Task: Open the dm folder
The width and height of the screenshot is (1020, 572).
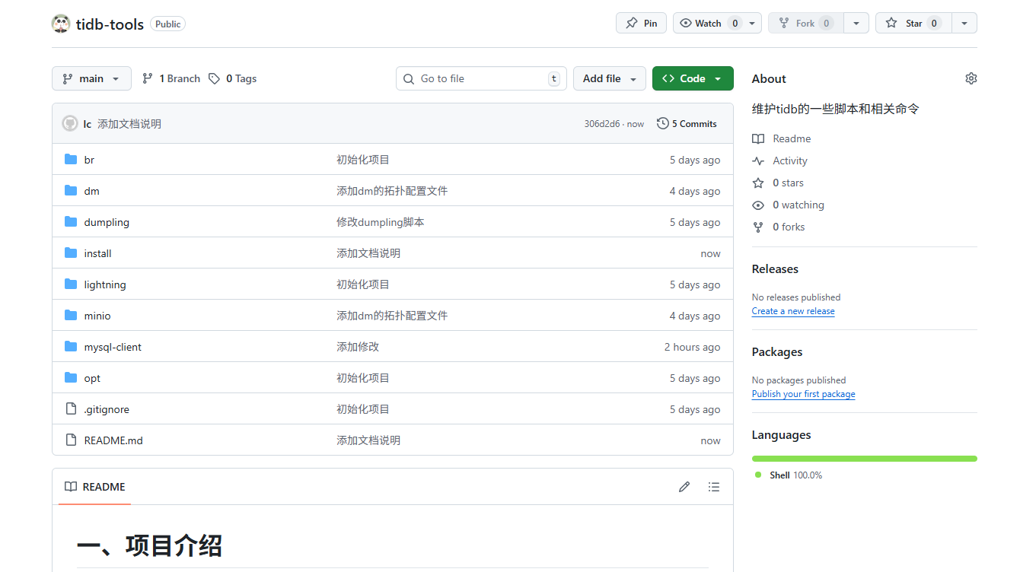Action: 92,191
